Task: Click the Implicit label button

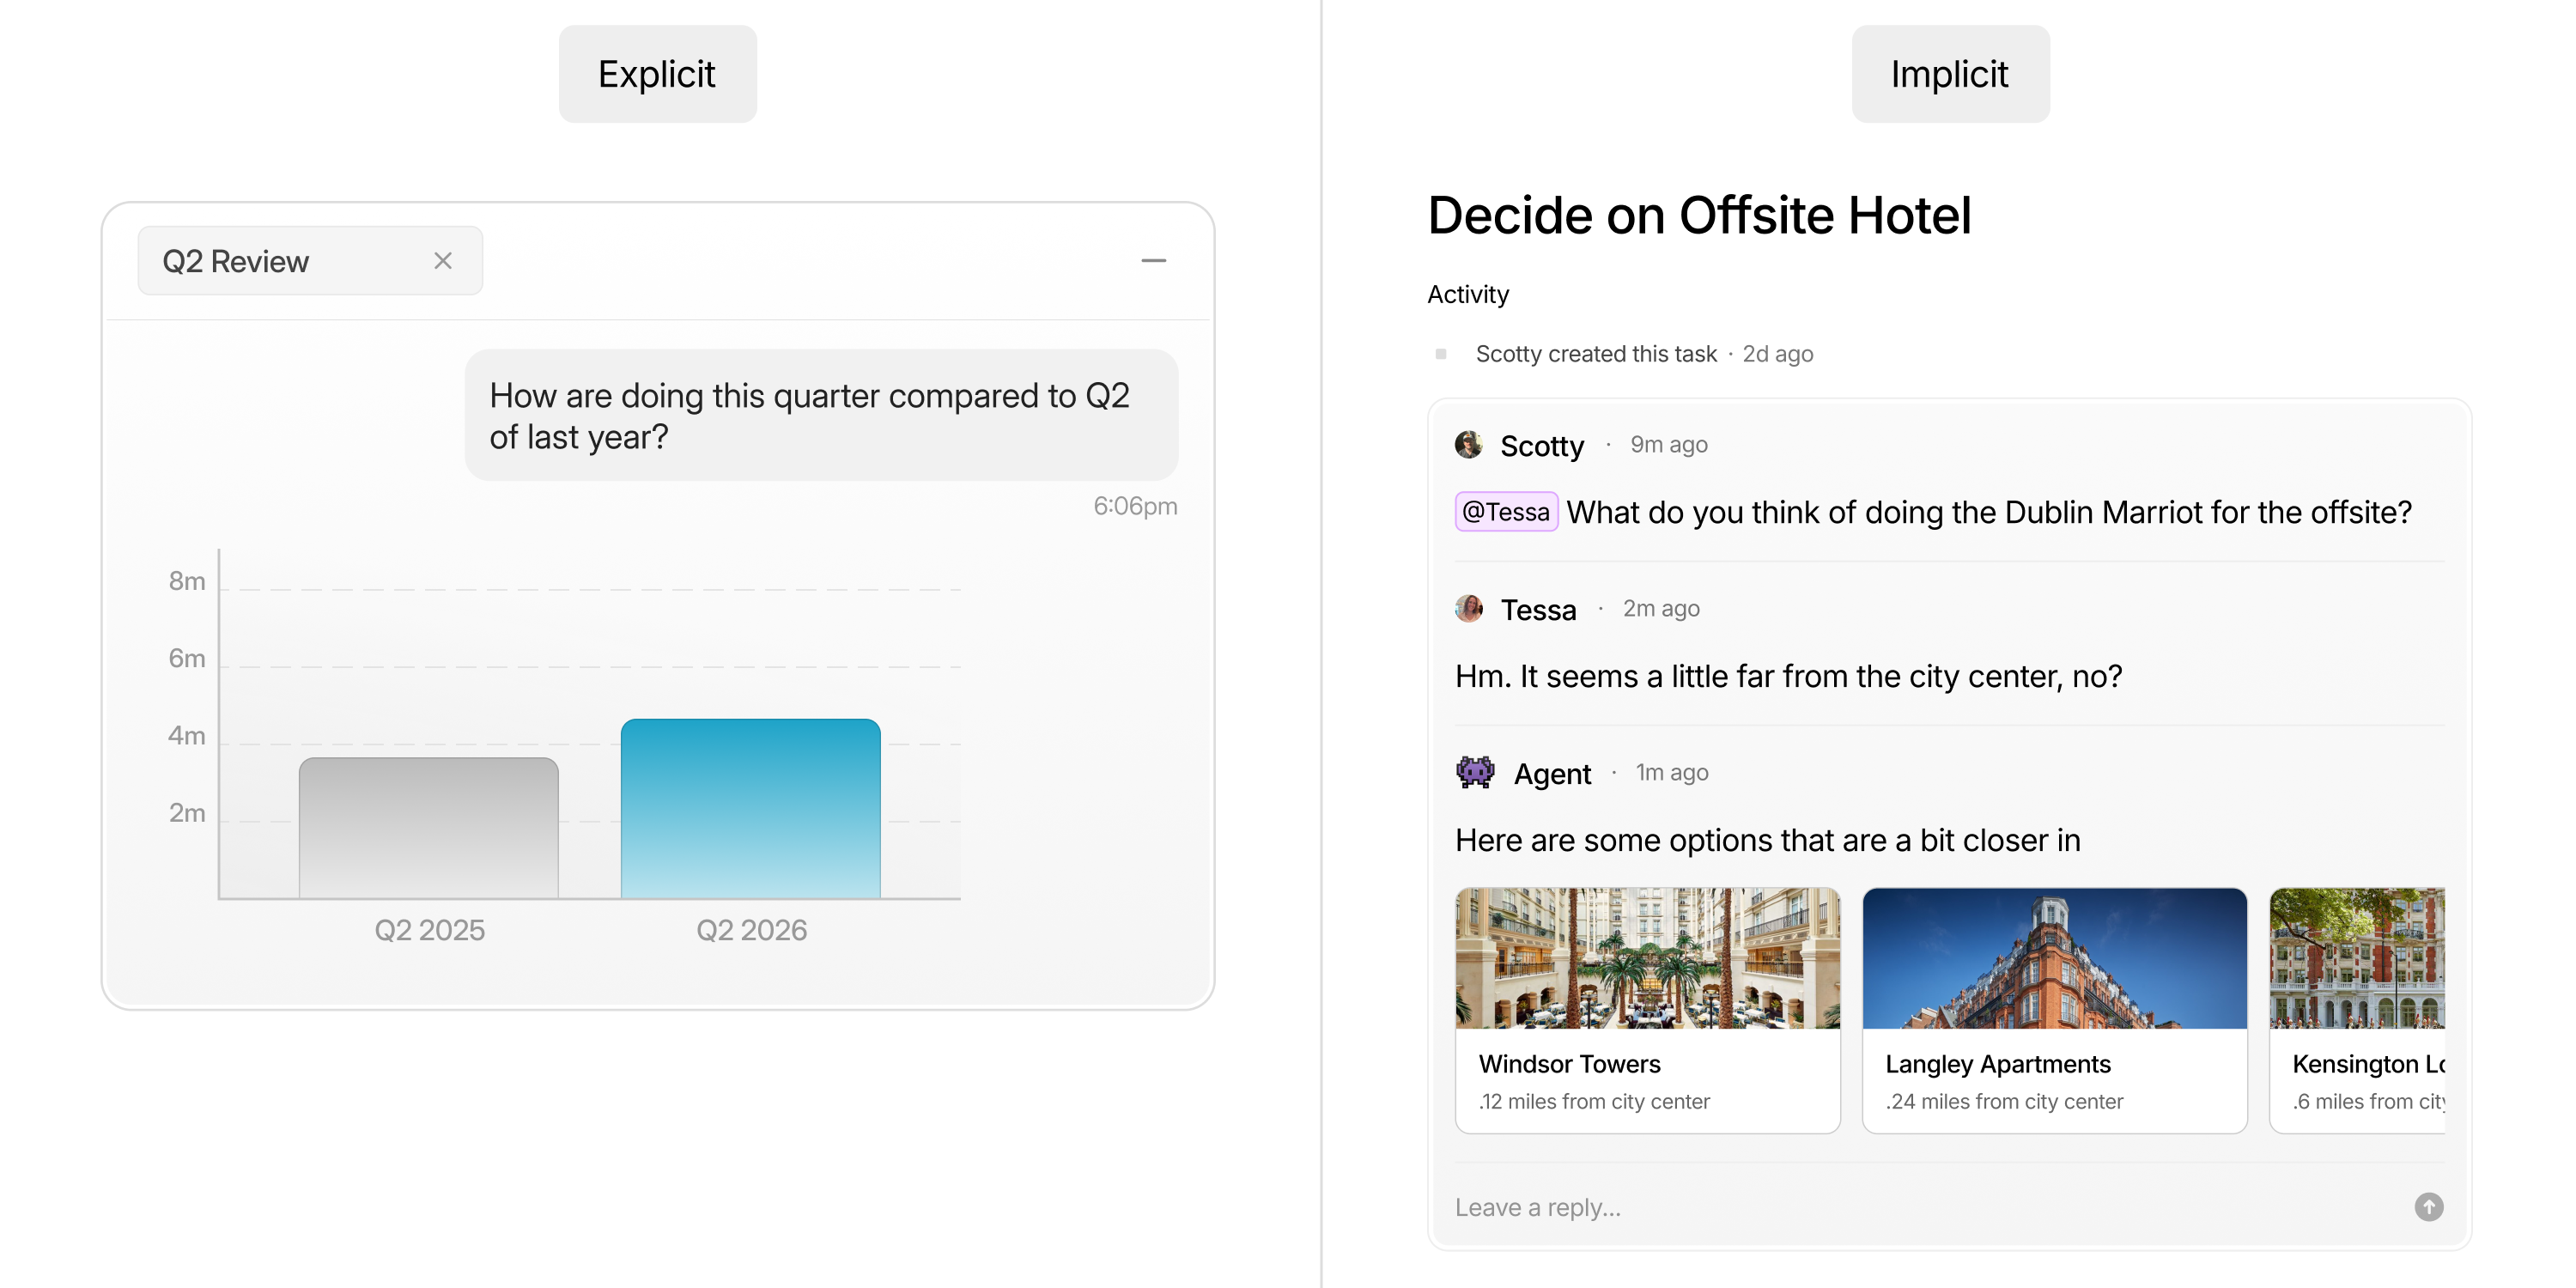Action: click(x=1950, y=74)
